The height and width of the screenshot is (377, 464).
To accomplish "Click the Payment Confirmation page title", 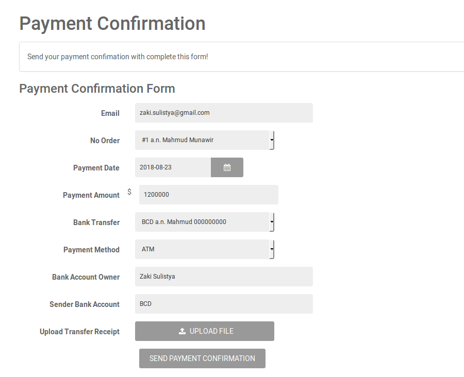I will pyautogui.click(x=112, y=24).
